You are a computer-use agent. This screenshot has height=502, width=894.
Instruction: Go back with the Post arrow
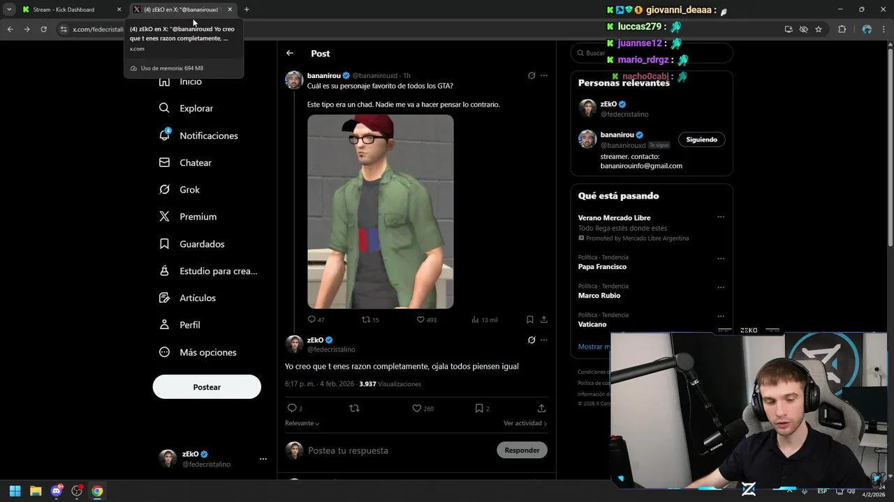coord(289,53)
